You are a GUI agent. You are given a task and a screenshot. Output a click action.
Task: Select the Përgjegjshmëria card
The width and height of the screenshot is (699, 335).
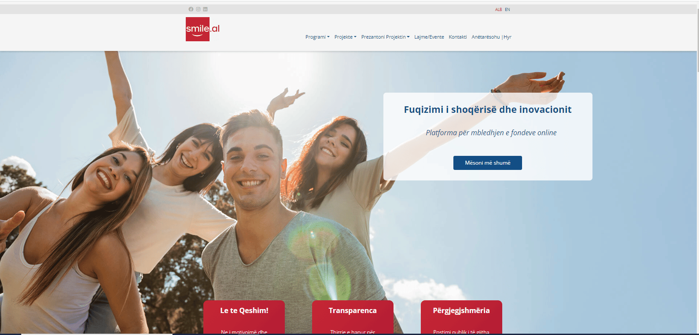(461, 317)
